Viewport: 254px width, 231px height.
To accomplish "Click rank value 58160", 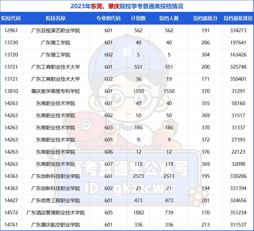I will [238, 103].
